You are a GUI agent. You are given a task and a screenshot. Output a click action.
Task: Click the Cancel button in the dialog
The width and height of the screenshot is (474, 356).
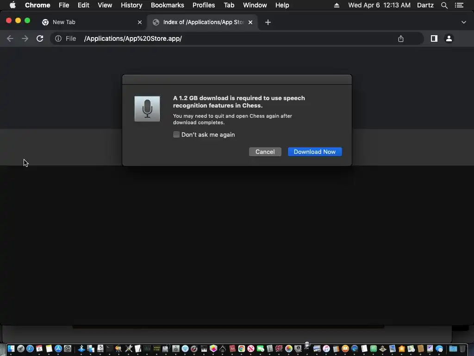(x=265, y=152)
